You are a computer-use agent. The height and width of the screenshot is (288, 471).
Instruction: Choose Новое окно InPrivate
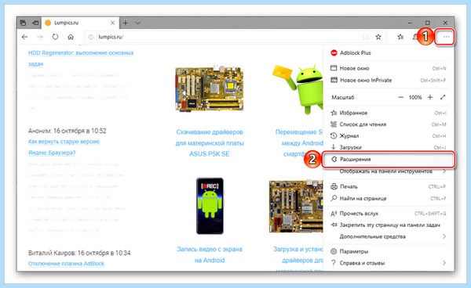point(389,81)
